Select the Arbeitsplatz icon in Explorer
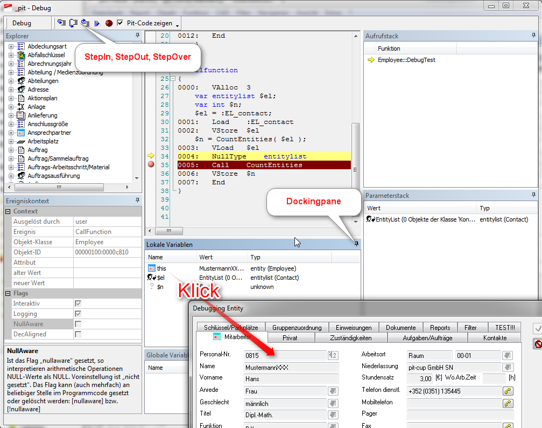542x428 pixels. click(x=21, y=142)
